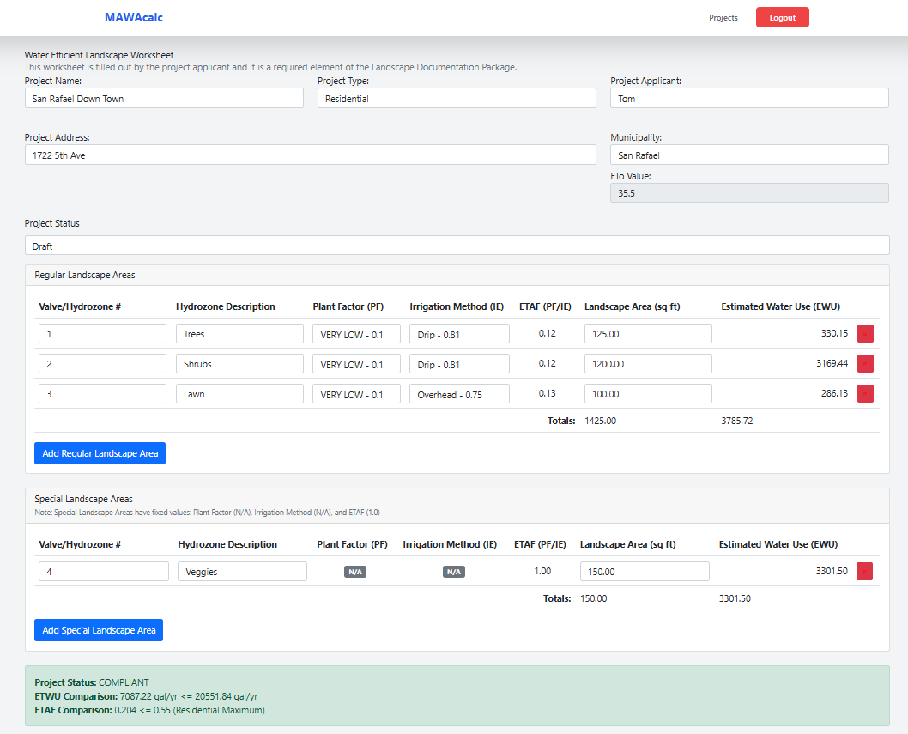Click Add Regular Landscape Area
Screen dimensions: 908x734
[100, 452]
